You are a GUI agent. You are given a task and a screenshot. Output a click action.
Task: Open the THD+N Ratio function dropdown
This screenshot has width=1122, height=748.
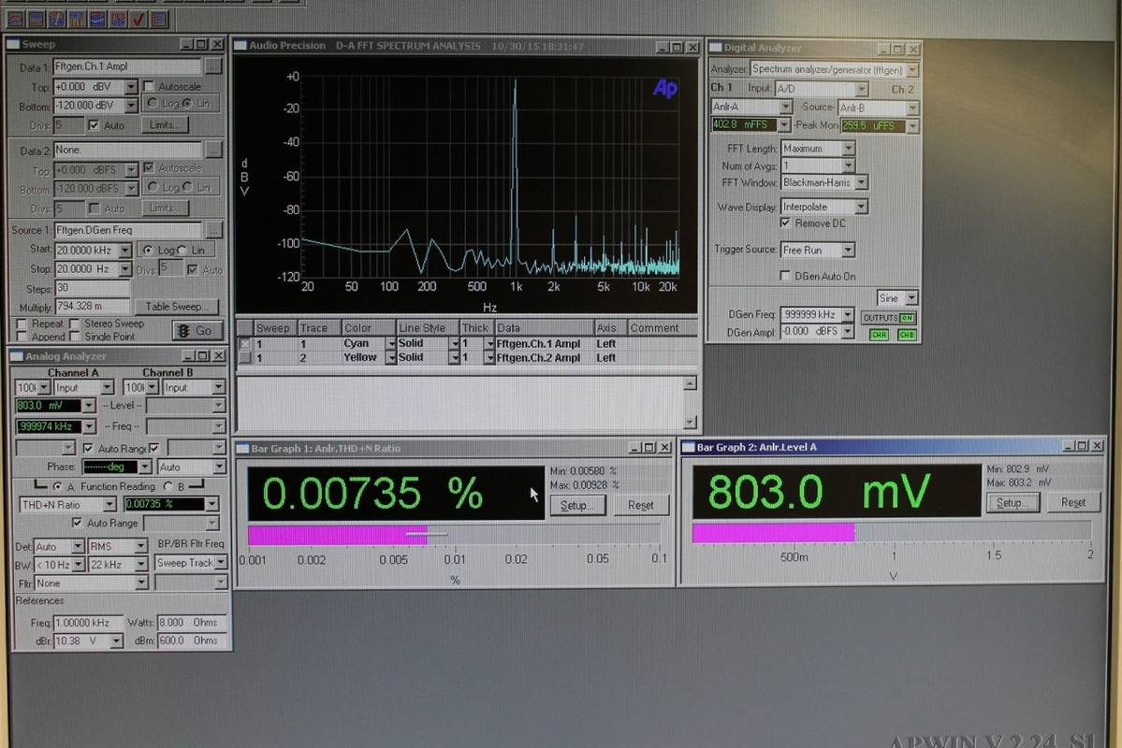tap(109, 504)
